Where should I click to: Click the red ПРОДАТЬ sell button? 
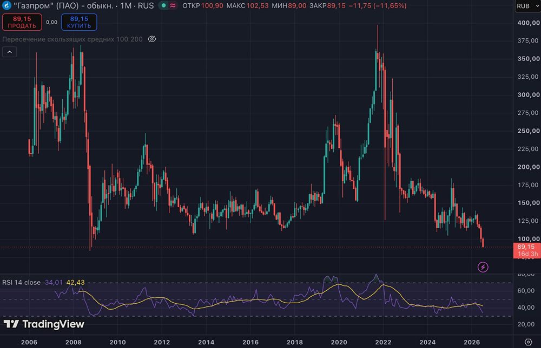point(22,22)
